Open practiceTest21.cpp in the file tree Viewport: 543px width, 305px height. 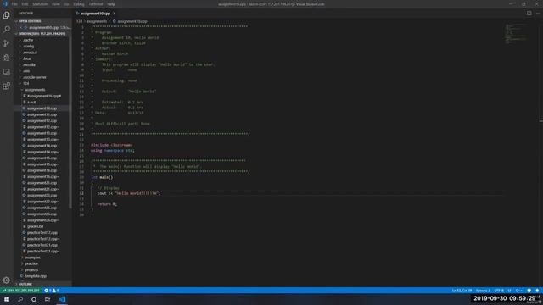(x=42, y=245)
